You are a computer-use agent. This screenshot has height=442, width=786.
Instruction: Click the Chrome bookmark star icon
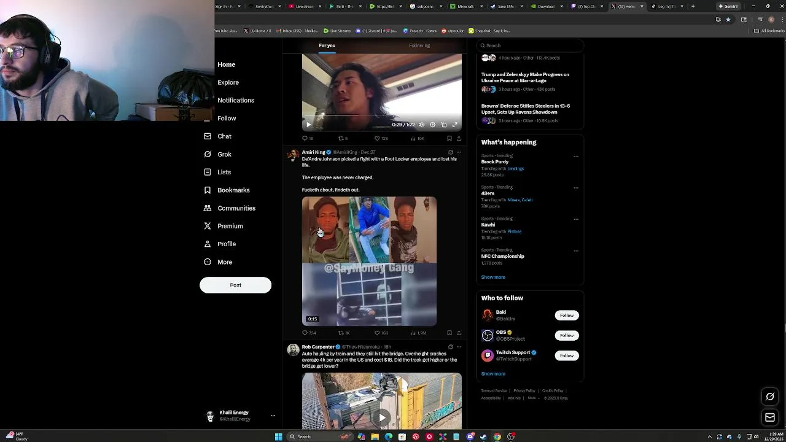click(728, 19)
